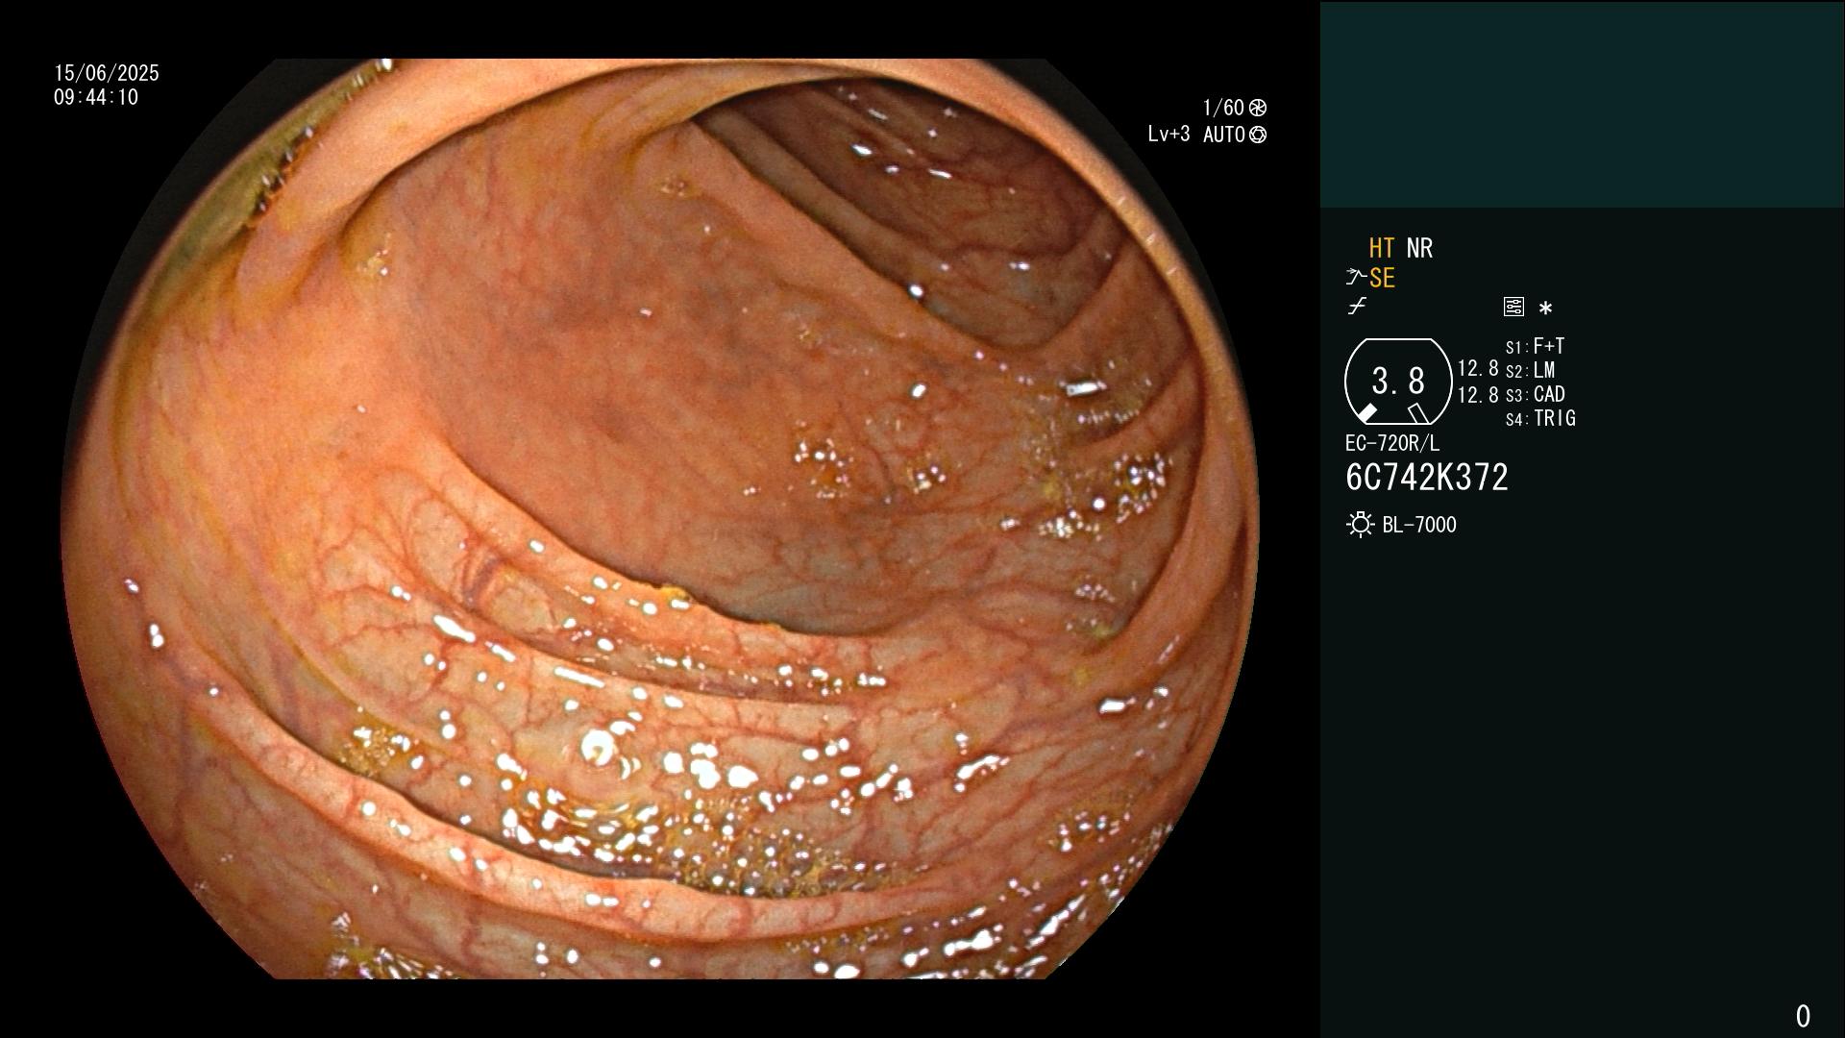Click the endoscopic live image view

pyautogui.click(x=660, y=519)
